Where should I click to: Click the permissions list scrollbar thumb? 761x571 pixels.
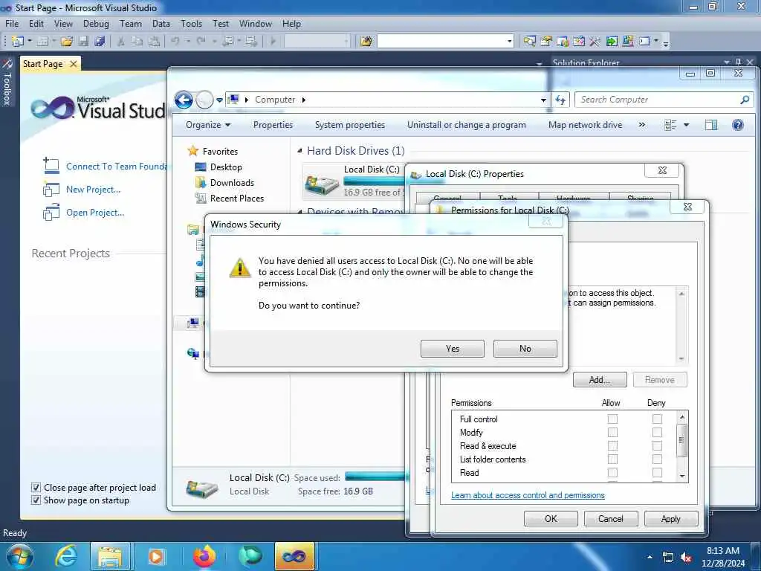[x=681, y=440]
